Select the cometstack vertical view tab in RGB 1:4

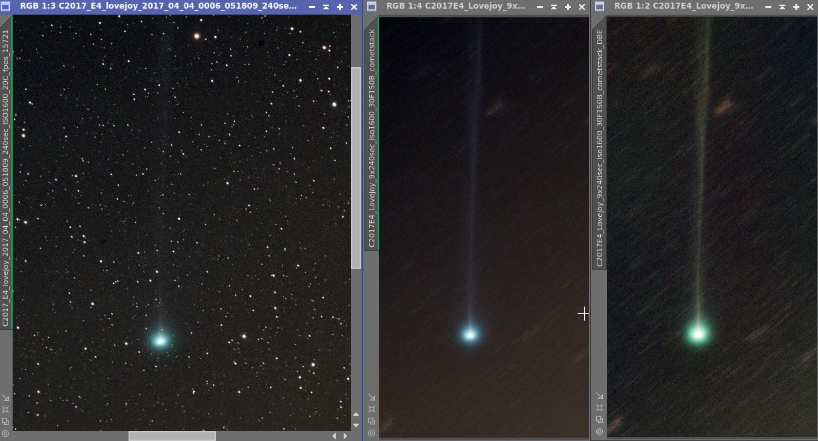372,133
